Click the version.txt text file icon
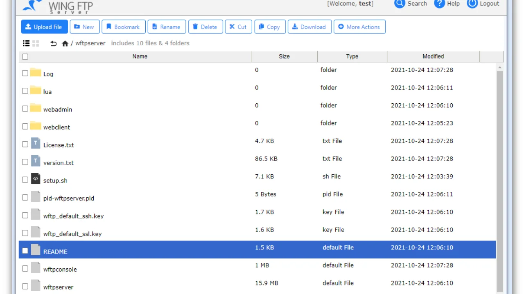The image size is (524, 294). click(x=36, y=161)
